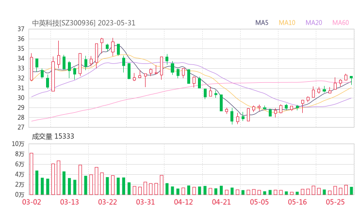This screenshot has height=213, width=359.
Task: Click the 03-13 date label
Action: click(69, 202)
